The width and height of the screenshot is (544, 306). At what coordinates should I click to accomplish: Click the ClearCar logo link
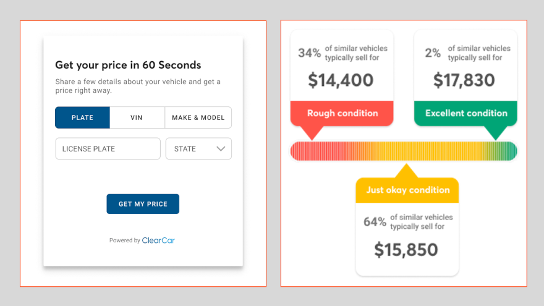(x=158, y=240)
